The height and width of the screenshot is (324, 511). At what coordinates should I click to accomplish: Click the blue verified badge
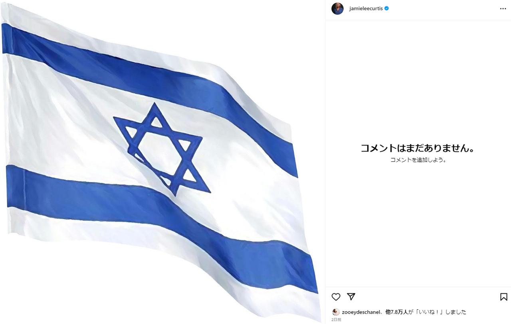coord(386,8)
